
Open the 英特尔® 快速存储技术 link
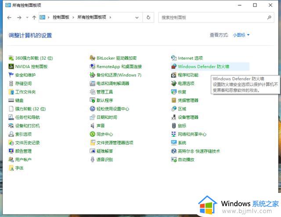click(x=199, y=151)
